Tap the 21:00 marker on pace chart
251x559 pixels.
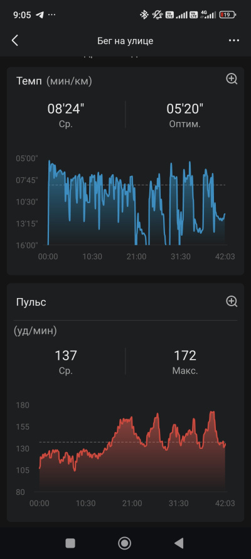pyautogui.click(x=137, y=257)
